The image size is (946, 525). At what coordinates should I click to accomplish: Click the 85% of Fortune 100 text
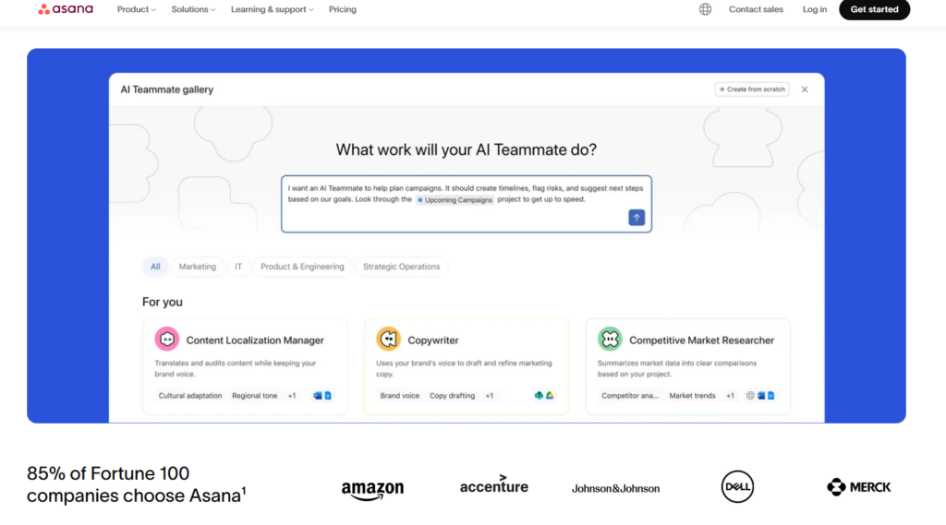tap(137, 484)
